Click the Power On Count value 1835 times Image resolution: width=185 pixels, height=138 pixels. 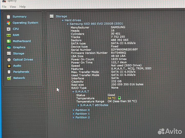click(119, 59)
